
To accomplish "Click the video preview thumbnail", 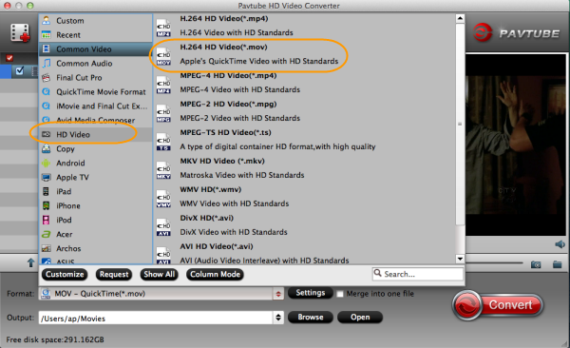I will pyautogui.click(x=516, y=145).
